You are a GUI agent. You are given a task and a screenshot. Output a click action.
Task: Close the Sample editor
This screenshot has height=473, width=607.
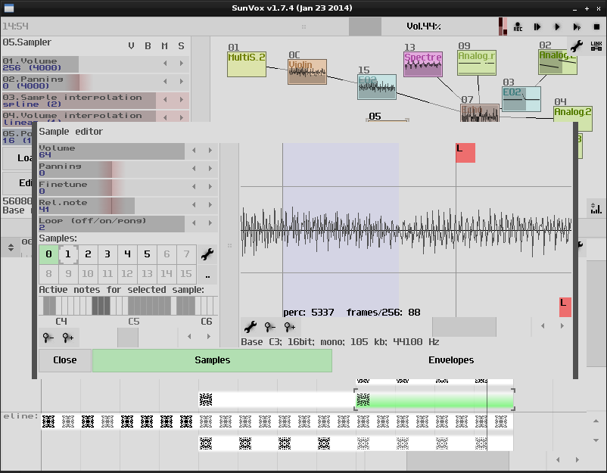[65, 360]
